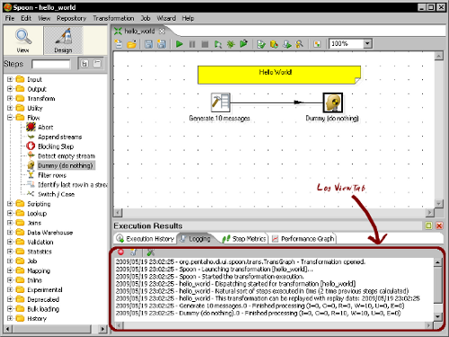Expand the Scripting steps folder
This screenshot has height=337, width=449.
[10, 204]
